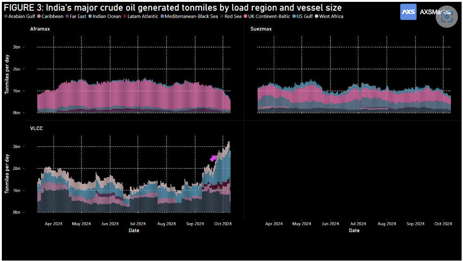Click Jun 2024 under the Suezmax chart
Screen dimensions: 463x261
(330, 224)
